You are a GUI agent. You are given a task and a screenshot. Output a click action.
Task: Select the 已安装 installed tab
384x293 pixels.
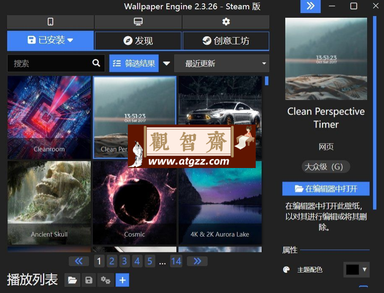[51, 41]
